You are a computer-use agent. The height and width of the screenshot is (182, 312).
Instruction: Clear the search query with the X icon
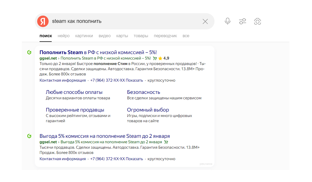point(205,21)
